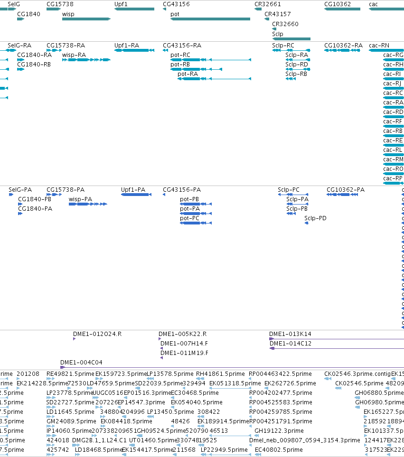Select the CR43157 label
This screenshot has height=457, width=404.
(x=278, y=14)
